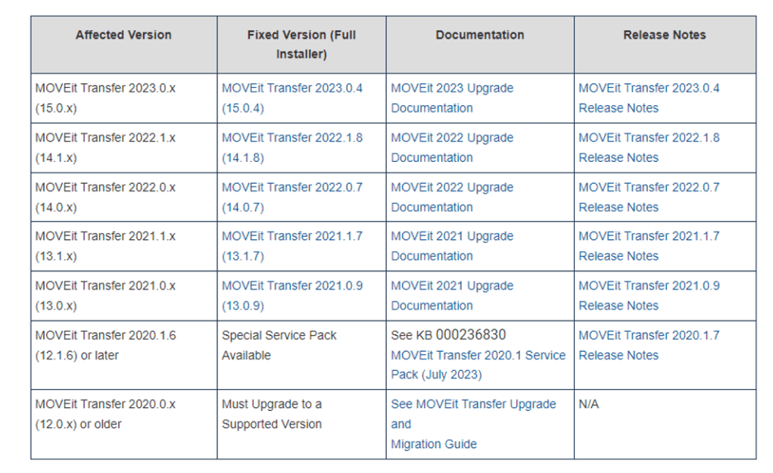Screen dimensions: 773x473
Task: Open MOVEit Transfer 2023.0.4 (15.0.4) installer link
Action: [291, 98]
